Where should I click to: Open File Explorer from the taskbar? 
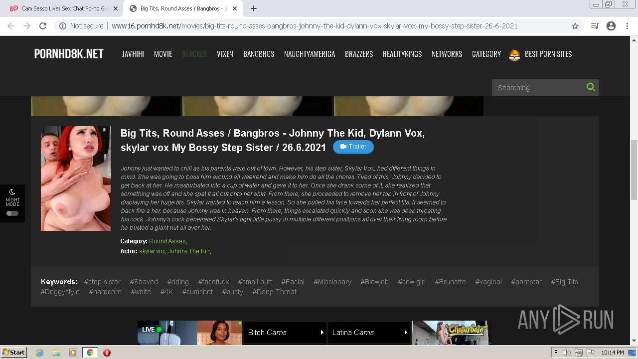56,353
